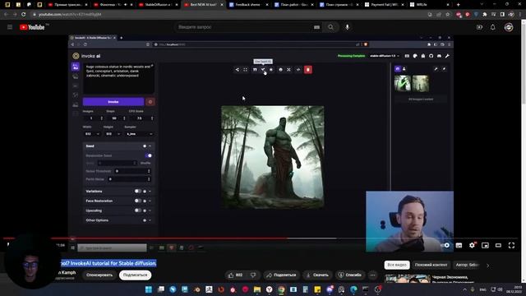Click the CFG Scale value field

(x=141, y=118)
